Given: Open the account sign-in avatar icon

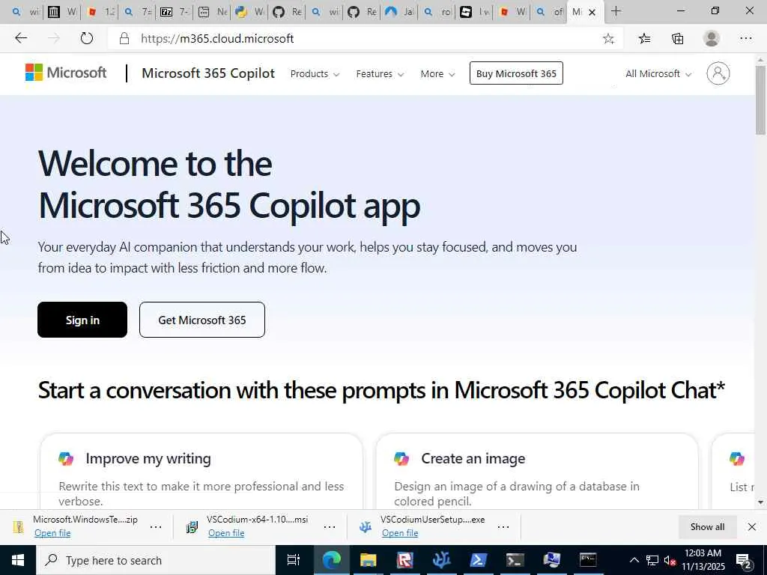Looking at the screenshot, I should [718, 73].
